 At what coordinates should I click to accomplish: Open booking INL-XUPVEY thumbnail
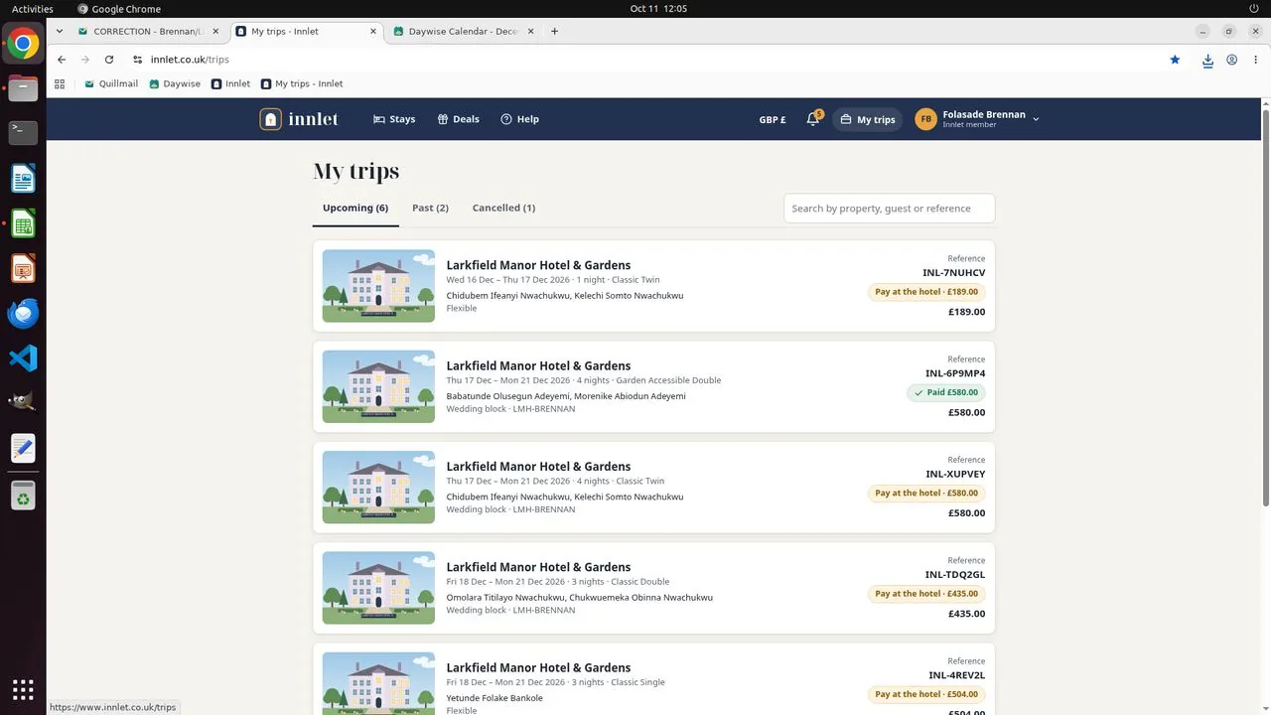click(x=378, y=488)
